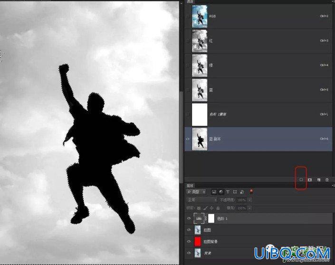Toggle the red layer filter switch

tap(251, 191)
